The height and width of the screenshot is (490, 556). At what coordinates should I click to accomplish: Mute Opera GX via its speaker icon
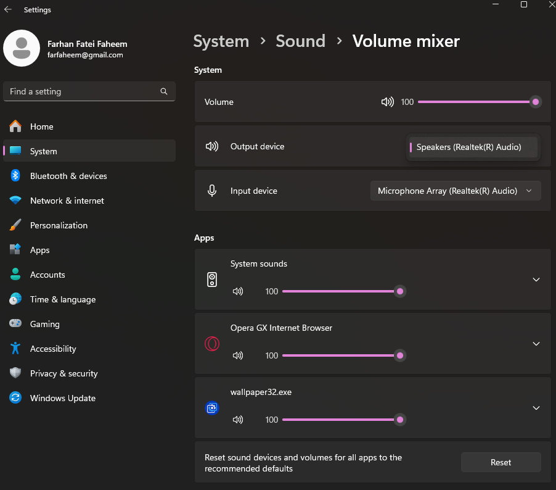238,355
